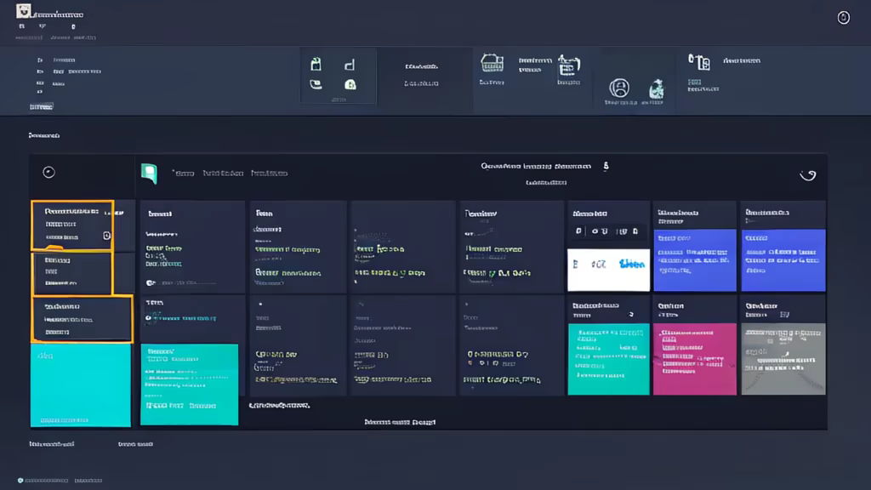Click the teal figure icon in top toolbar
The image size is (871, 490).
click(656, 88)
